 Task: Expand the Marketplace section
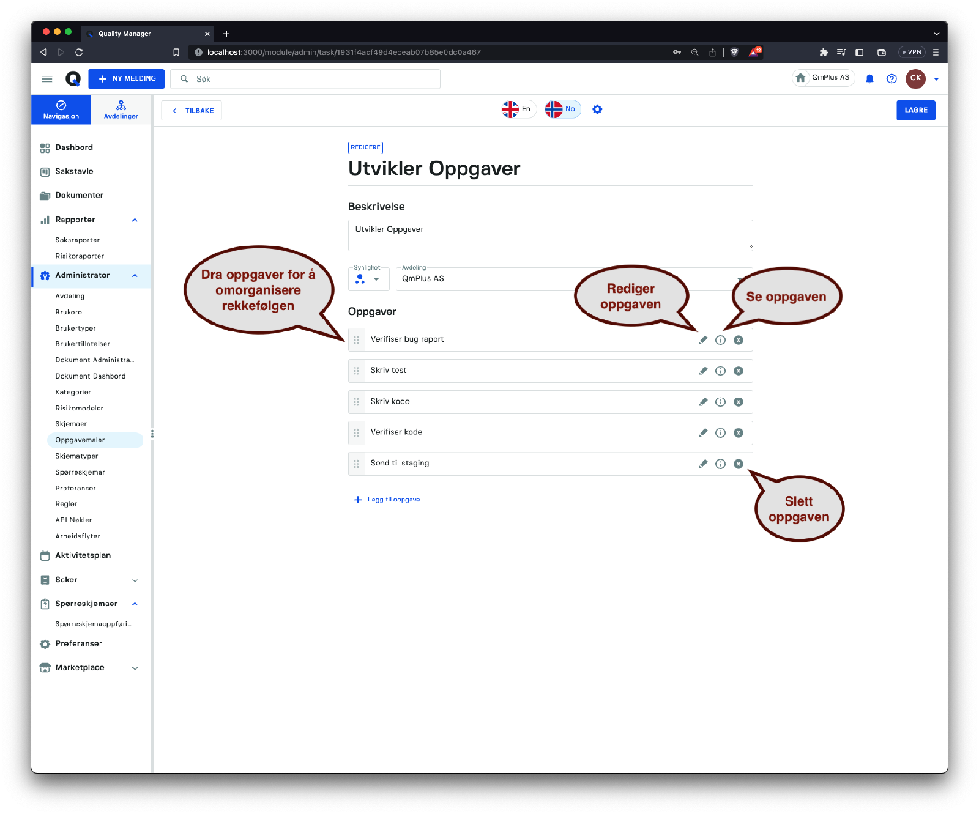[135, 668]
